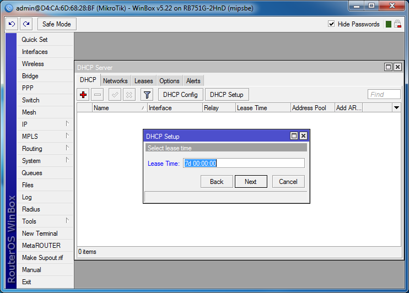
Task: Select Switch in the sidebar
Action: point(45,100)
